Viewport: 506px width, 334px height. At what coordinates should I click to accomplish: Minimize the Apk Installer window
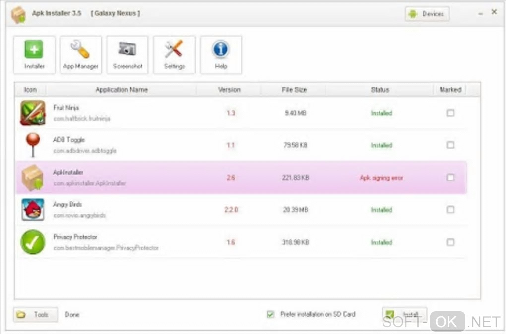(x=481, y=14)
